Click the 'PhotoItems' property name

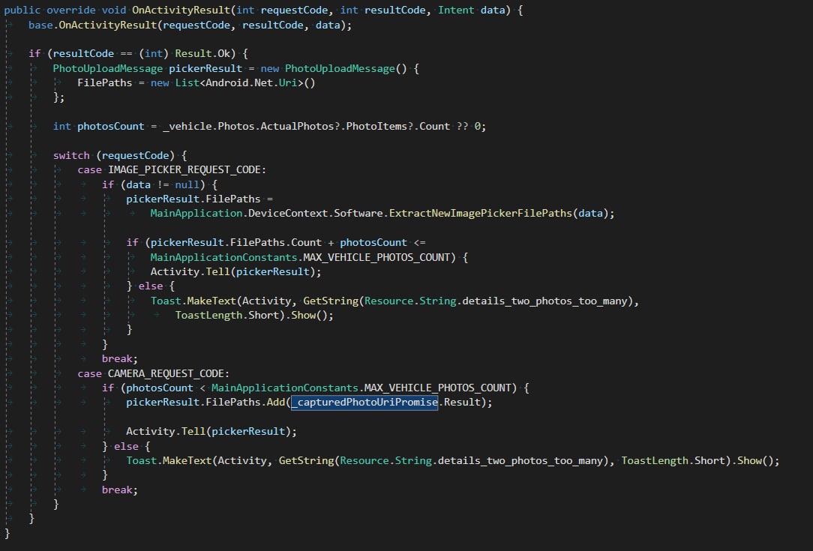pyautogui.click(x=376, y=127)
